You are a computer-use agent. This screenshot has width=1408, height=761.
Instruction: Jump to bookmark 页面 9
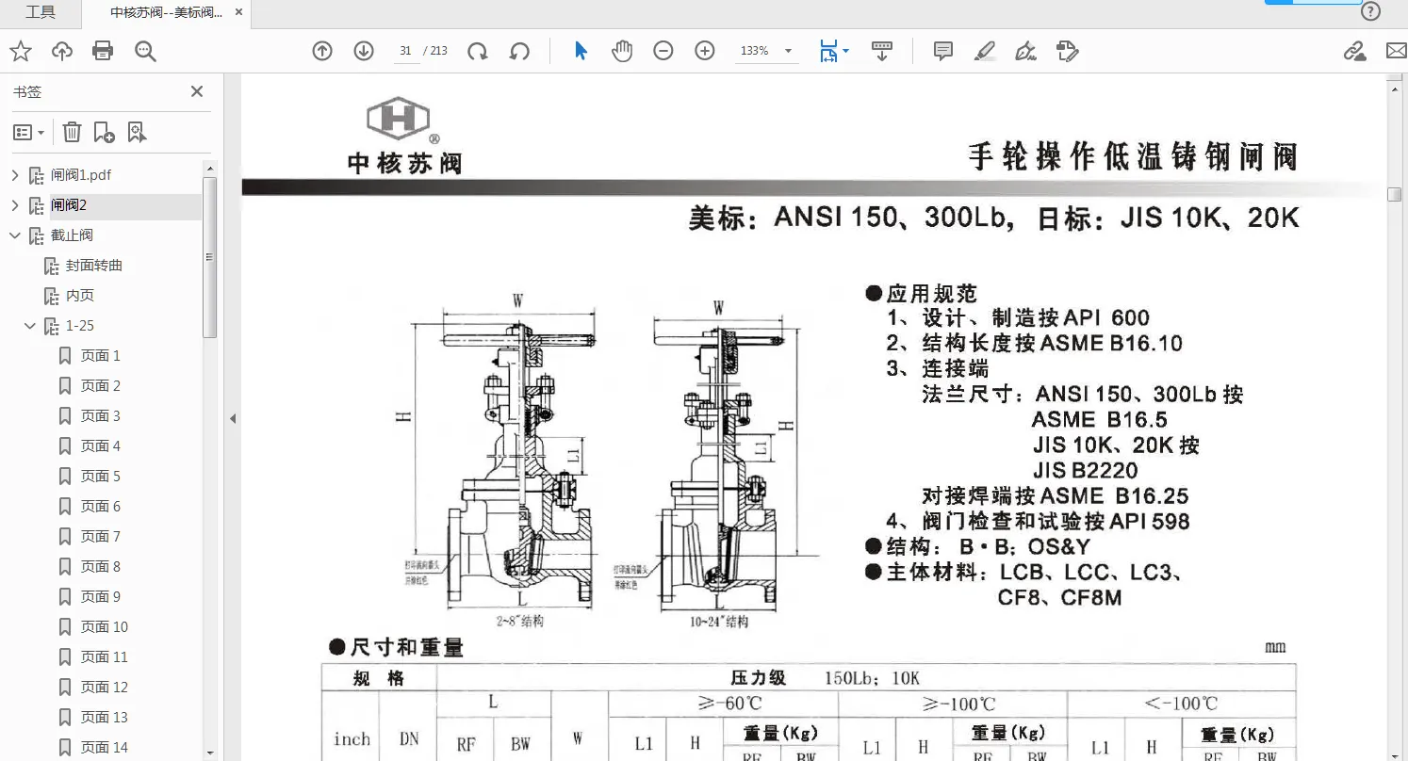[x=101, y=597]
